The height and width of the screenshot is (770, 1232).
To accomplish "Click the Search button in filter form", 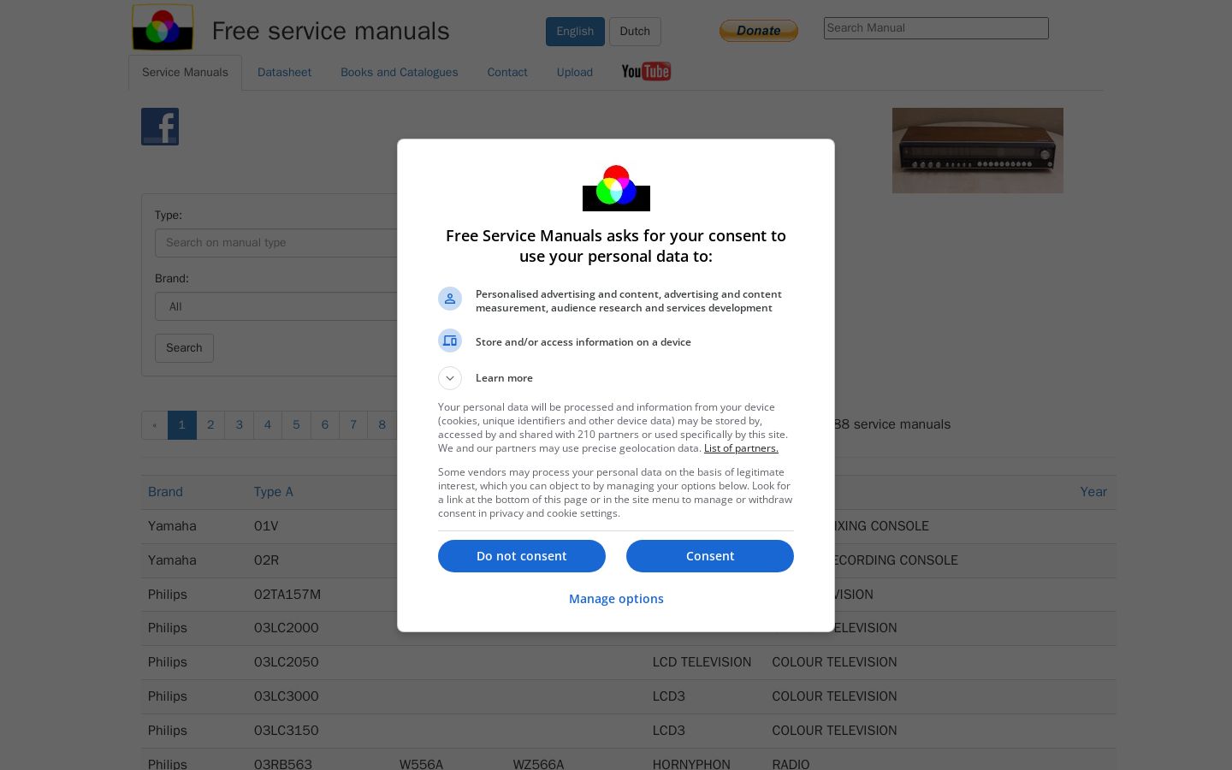I will 184,348.
